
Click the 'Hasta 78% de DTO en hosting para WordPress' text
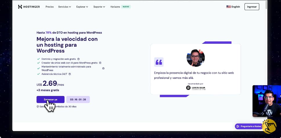69,33
